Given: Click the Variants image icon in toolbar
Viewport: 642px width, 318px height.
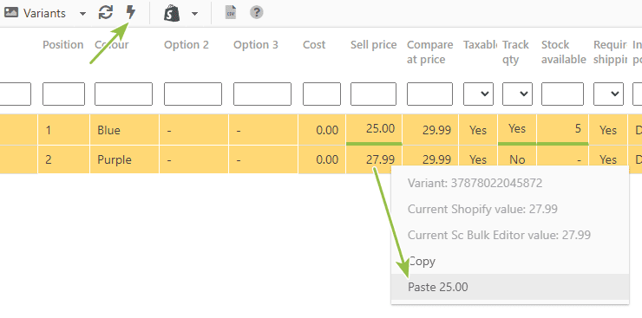Looking at the screenshot, I should pyautogui.click(x=11, y=13).
